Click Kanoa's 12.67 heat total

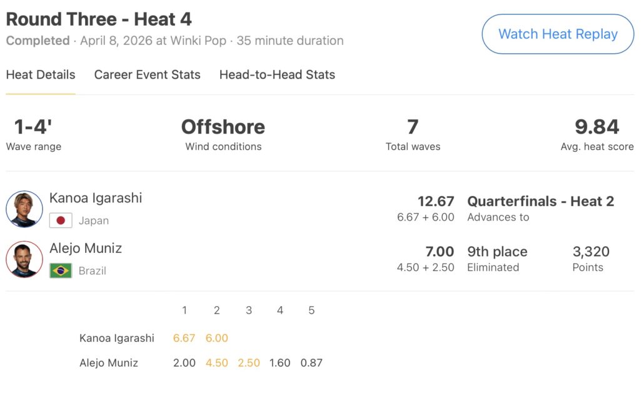(436, 201)
